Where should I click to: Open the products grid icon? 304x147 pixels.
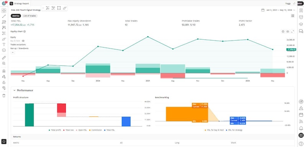(301, 135)
